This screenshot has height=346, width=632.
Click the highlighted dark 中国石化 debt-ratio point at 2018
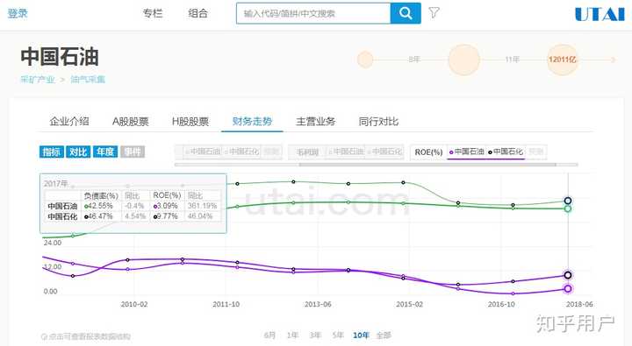point(568,201)
